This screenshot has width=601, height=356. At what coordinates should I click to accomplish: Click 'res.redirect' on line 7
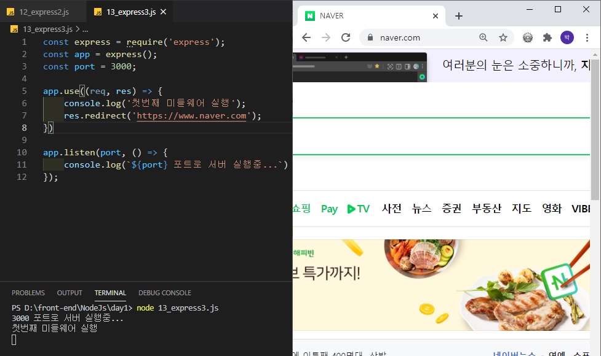95,115
